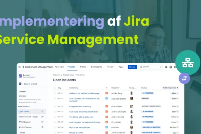The width and height of the screenshot is (201, 134).
Task: Tick the select-all checkbox in table header
Action: (55, 88)
